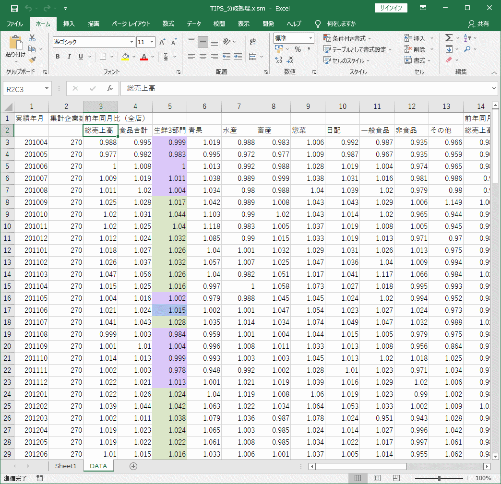Open テーブルとして書式設定 dropdown
The height and width of the screenshot is (484, 501).
(x=357, y=49)
